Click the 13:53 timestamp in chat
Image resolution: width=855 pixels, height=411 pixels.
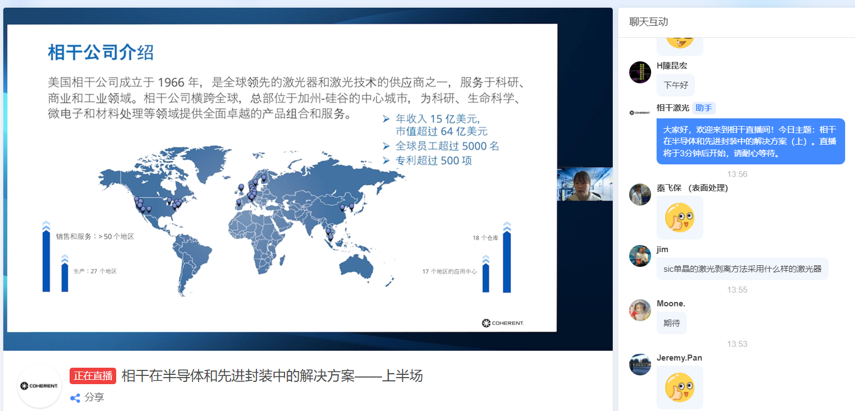(x=737, y=344)
